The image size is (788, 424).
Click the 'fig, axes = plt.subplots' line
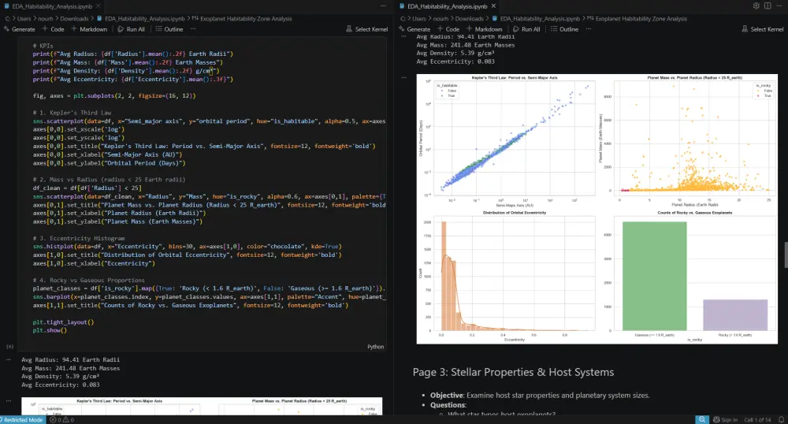tap(114, 95)
